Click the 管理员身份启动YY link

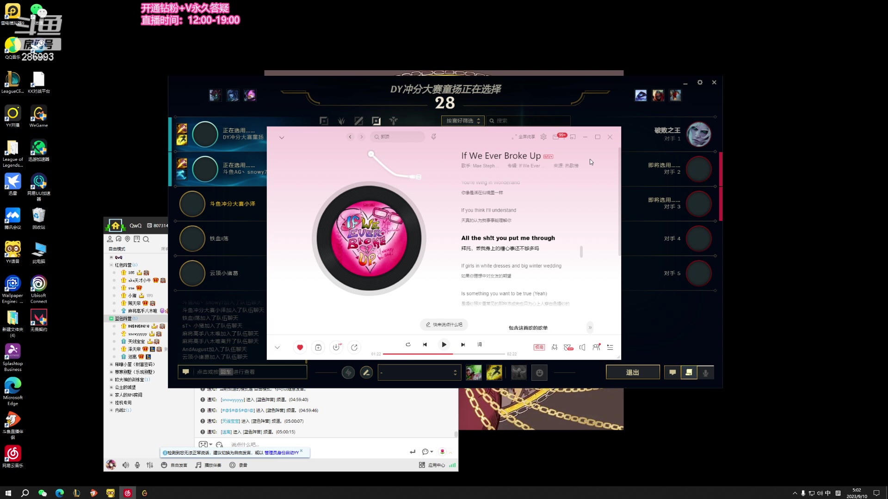(x=281, y=453)
